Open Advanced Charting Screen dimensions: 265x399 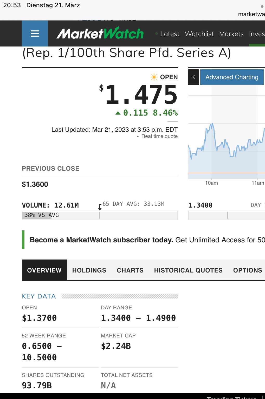[231, 77]
